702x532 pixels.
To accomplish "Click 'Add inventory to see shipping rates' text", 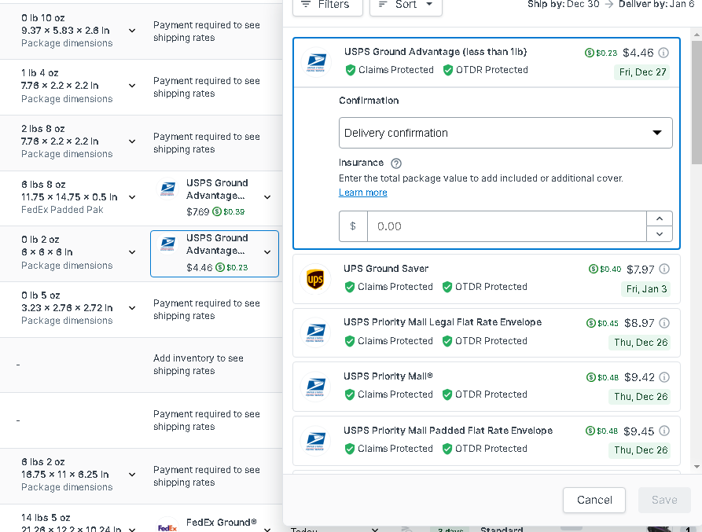I will (198, 365).
